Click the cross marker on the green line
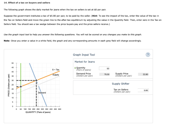This screenshot has height=128, width=193. pyautogui.click(x=21, y=87)
